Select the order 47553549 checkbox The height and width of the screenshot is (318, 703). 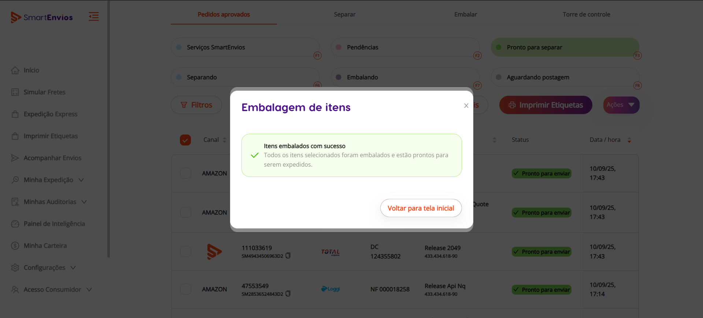(x=186, y=289)
